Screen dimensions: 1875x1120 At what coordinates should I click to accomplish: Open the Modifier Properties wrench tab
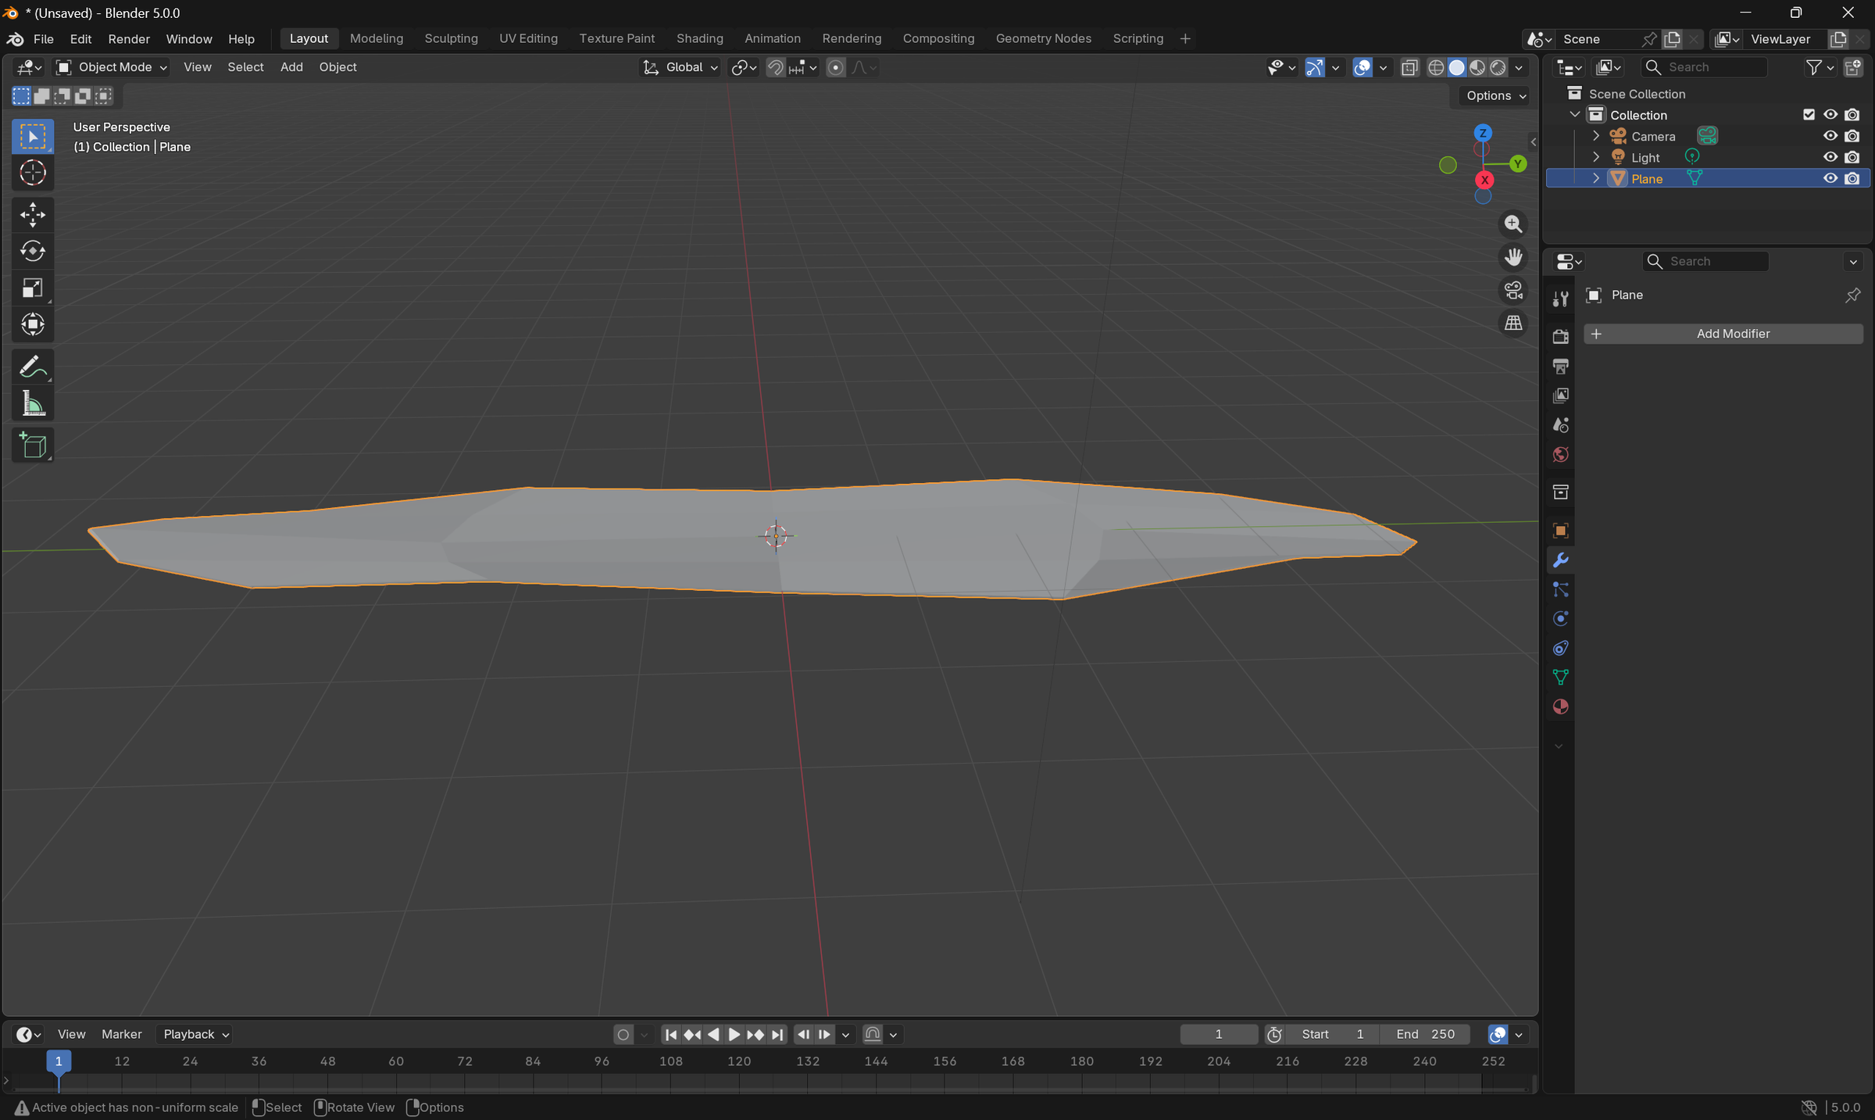coord(1560,560)
